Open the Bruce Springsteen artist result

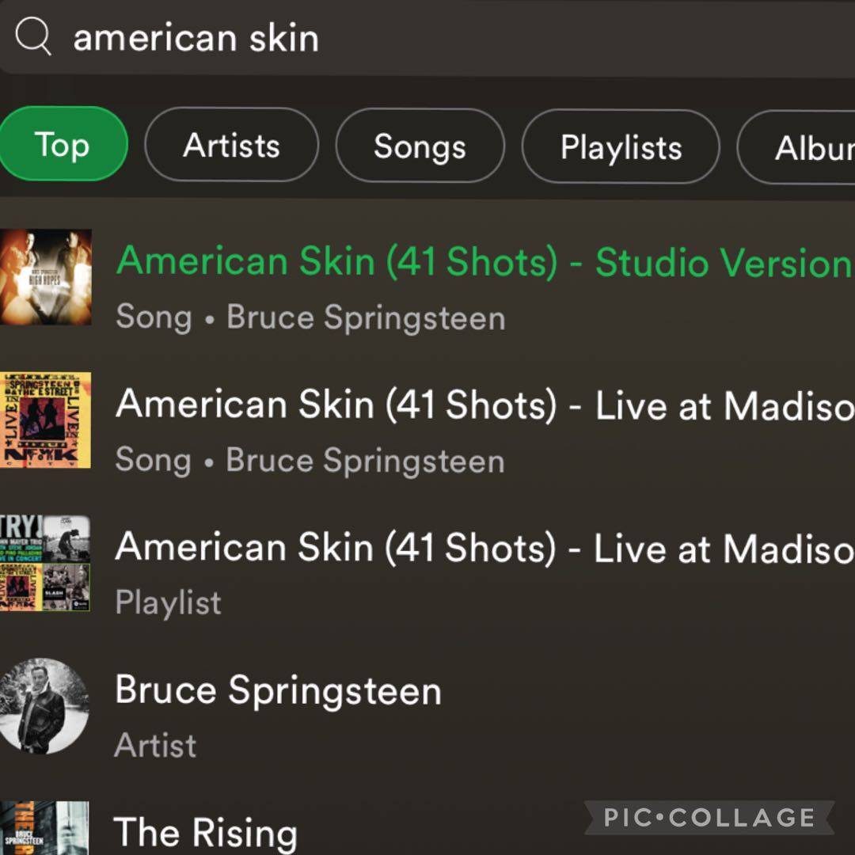[278, 690]
